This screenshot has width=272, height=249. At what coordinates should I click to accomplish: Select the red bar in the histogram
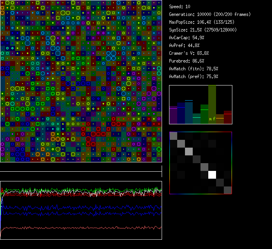point(228,117)
